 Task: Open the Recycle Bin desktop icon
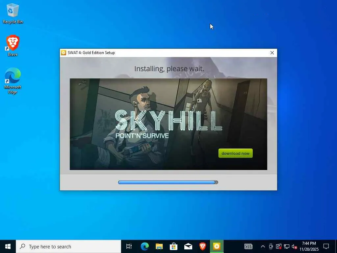pyautogui.click(x=13, y=14)
